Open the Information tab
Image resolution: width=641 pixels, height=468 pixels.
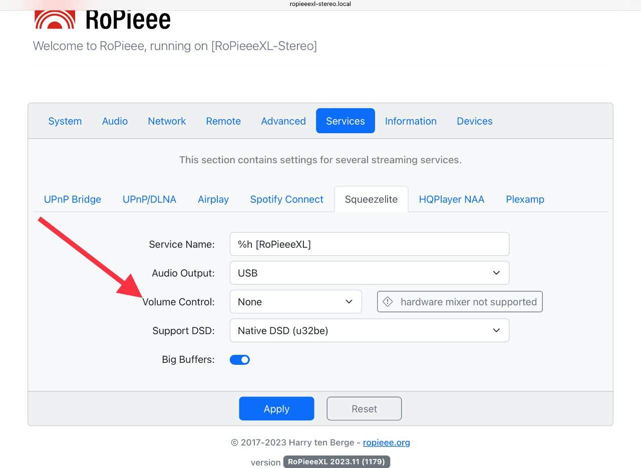tap(411, 121)
